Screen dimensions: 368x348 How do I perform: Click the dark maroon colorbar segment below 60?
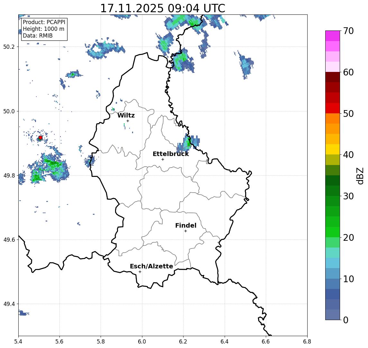[333, 77]
